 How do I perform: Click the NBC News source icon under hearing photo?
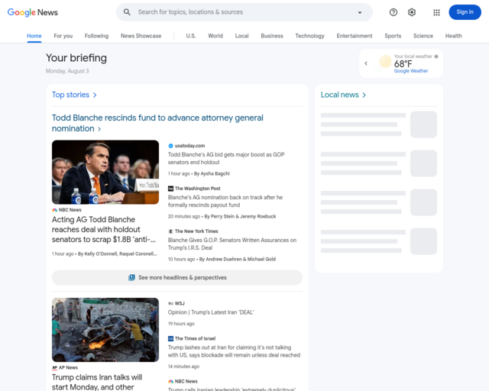coord(54,210)
